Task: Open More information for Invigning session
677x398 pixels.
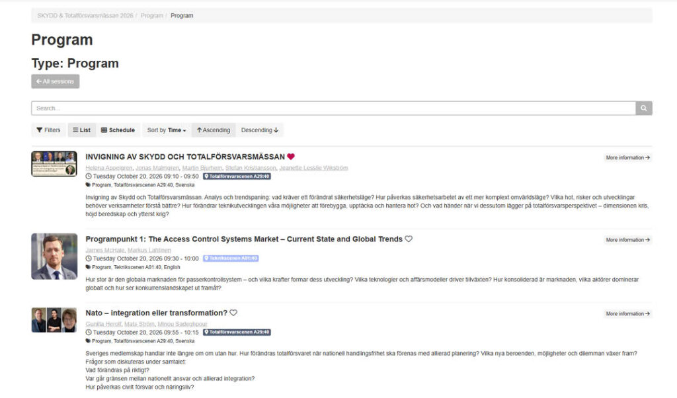Action: (627, 157)
